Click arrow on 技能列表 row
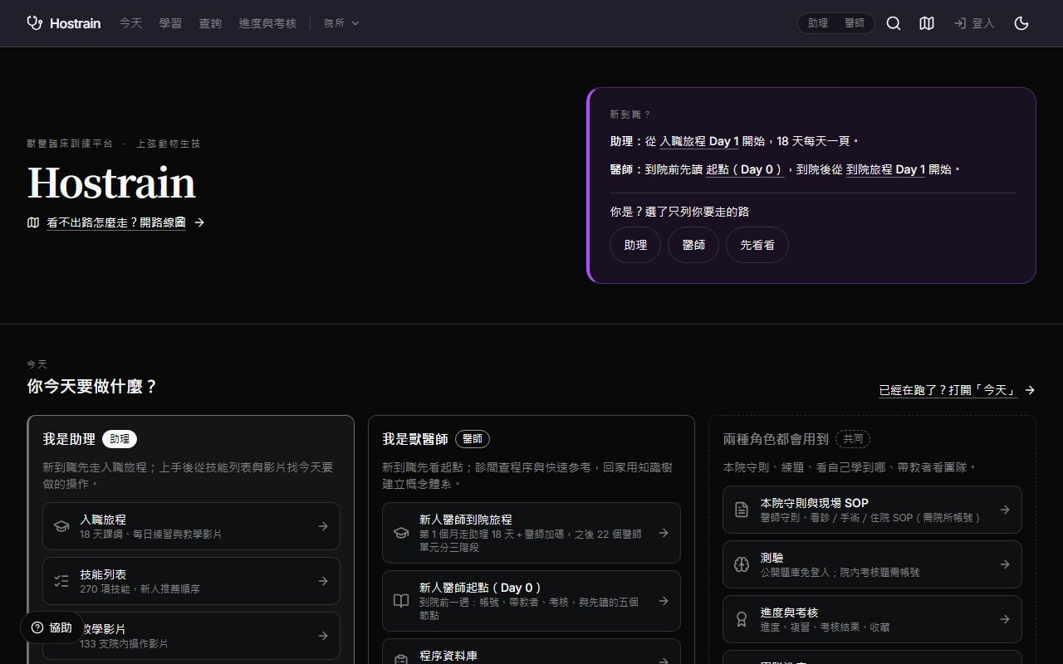The width and height of the screenshot is (1063, 664). pyautogui.click(x=323, y=581)
